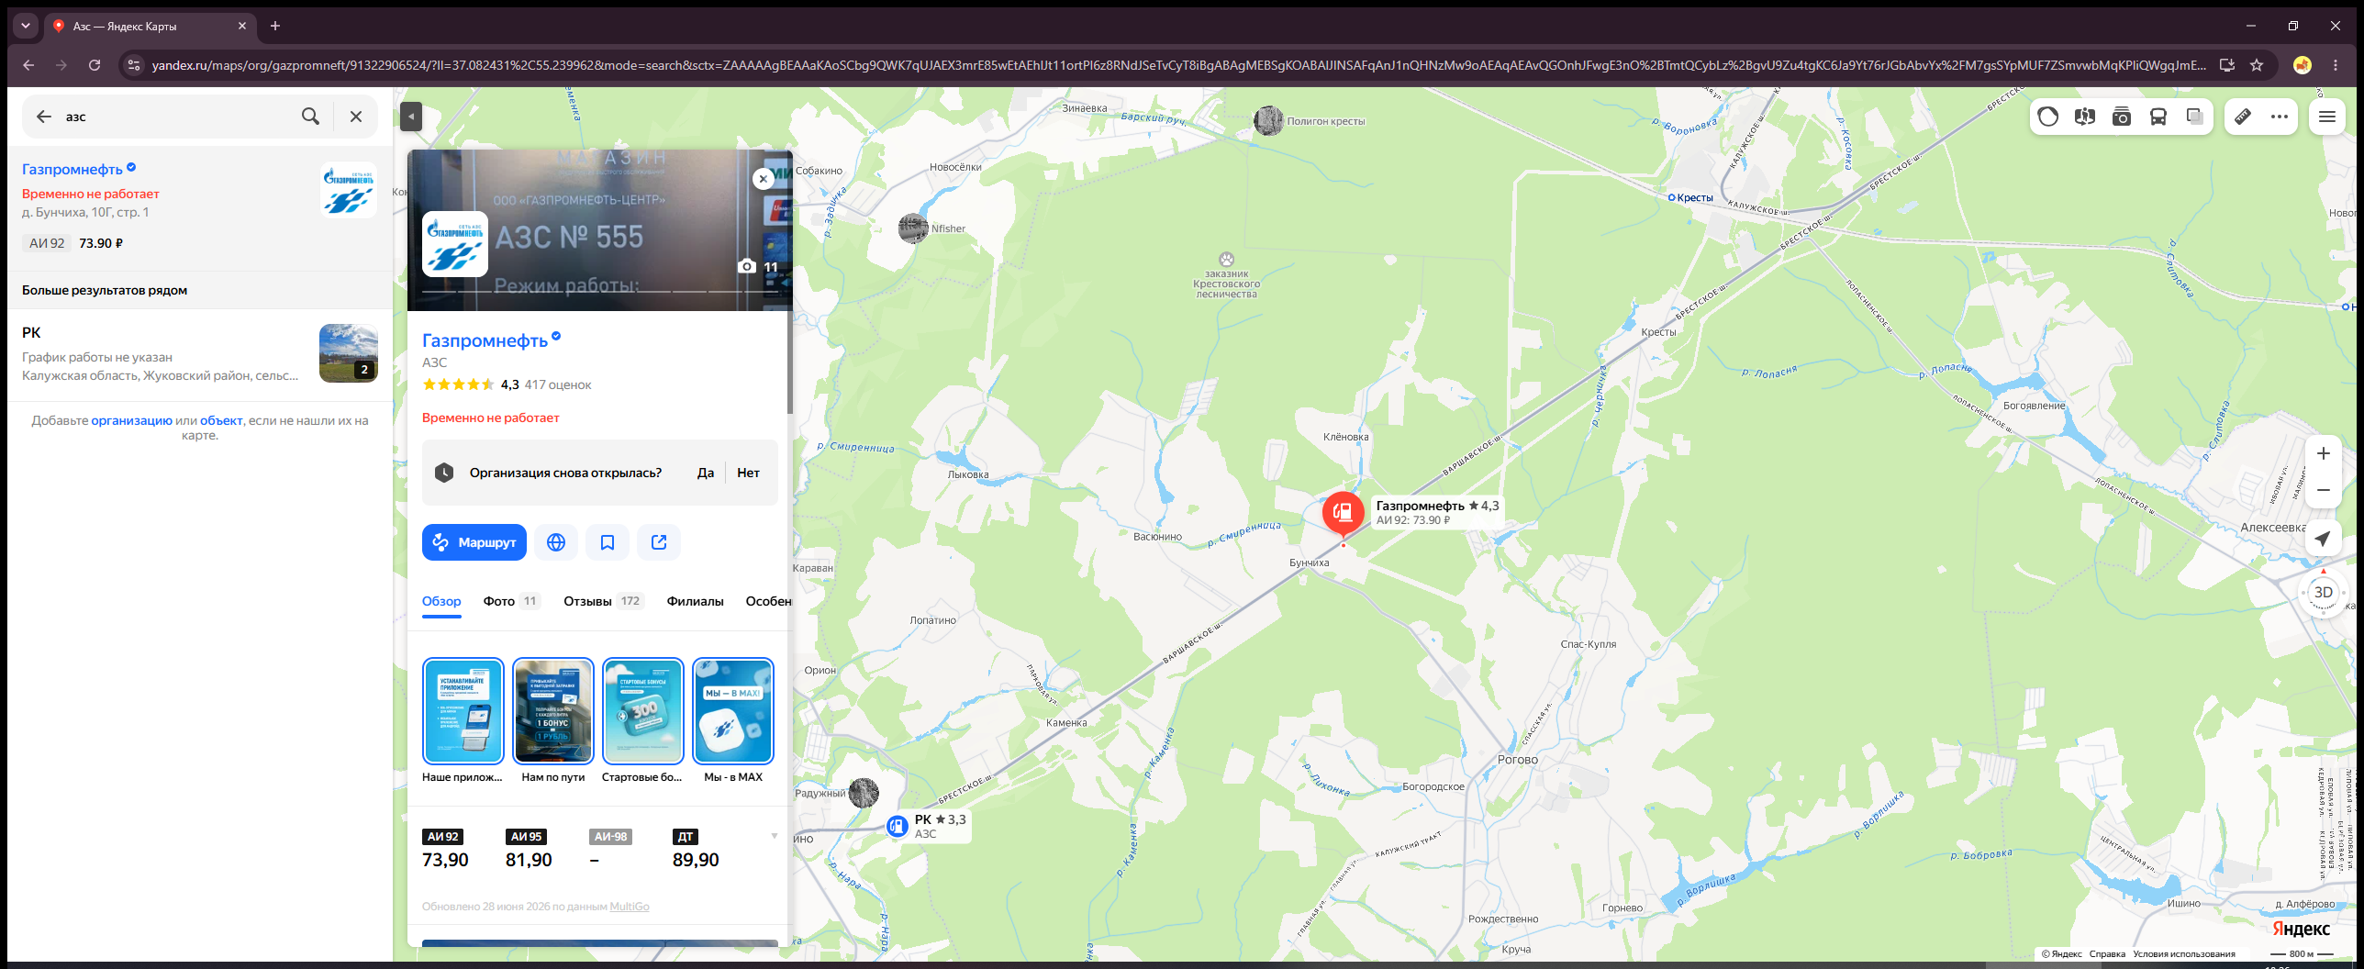Answer Нет to organization reopened question
The height and width of the screenshot is (969, 2364).
tap(748, 473)
